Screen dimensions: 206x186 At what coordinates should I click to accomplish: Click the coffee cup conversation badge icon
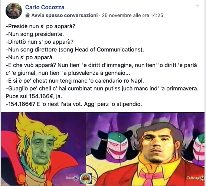point(27,15)
